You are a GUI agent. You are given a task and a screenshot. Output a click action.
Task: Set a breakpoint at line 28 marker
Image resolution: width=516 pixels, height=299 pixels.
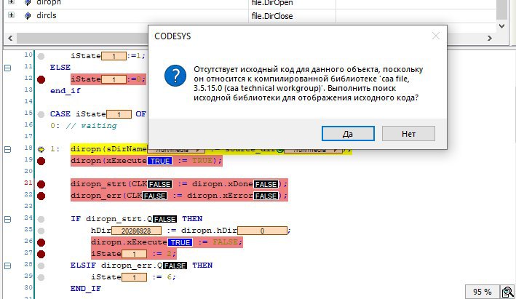click(x=41, y=266)
